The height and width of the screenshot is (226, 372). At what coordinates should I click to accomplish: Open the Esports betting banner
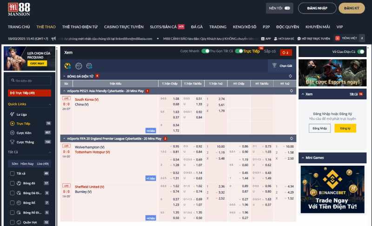[332, 73]
